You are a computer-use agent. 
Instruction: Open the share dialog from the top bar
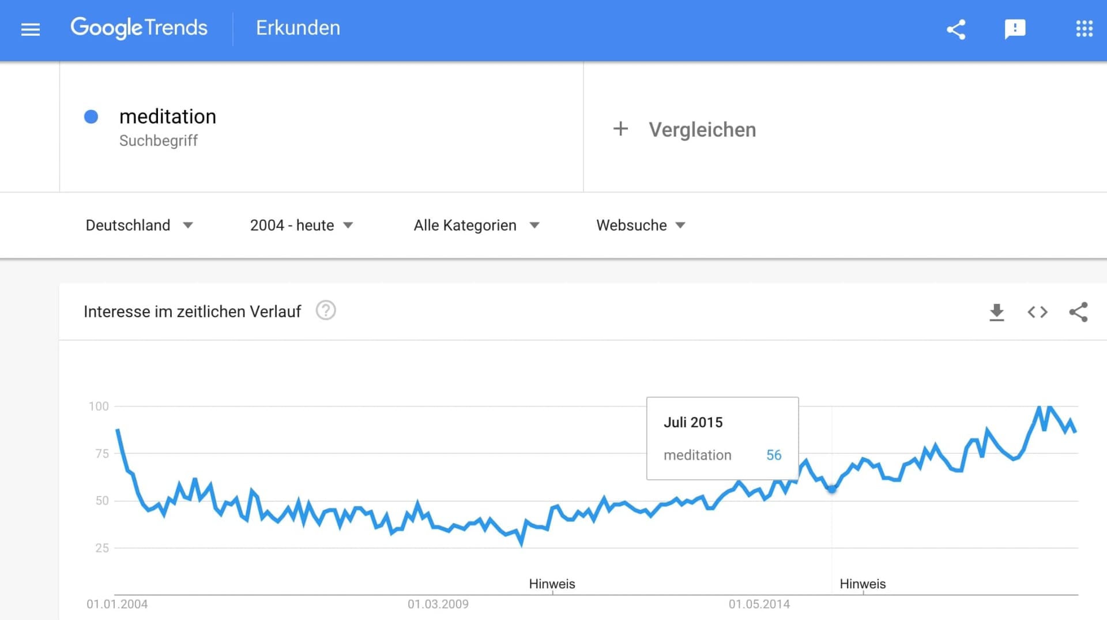[956, 29]
